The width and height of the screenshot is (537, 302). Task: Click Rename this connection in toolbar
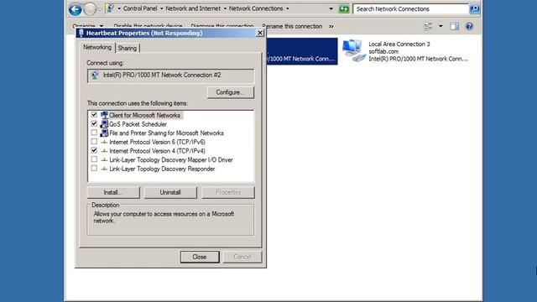[x=292, y=26]
